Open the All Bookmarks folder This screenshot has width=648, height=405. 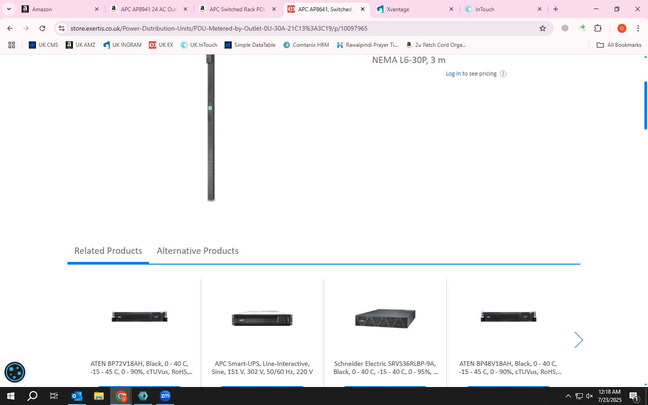coord(619,45)
